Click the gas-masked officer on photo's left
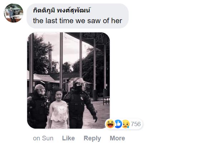The image size is (208, 150). [38, 107]
